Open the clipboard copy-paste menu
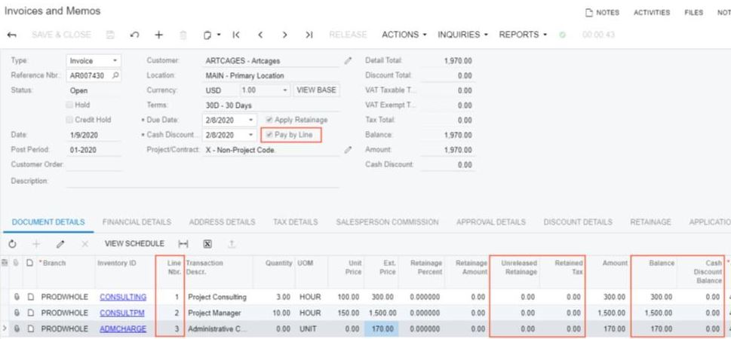Image resolution: width=731 pixels, height=339 pixels. [x=212, y=35]
